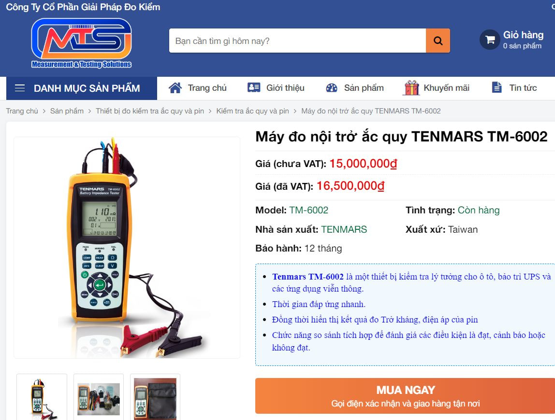Click the gift box icon for Khuyến mãi
The height and width of the screenshot is (420, 555).
tap(411, 88)
